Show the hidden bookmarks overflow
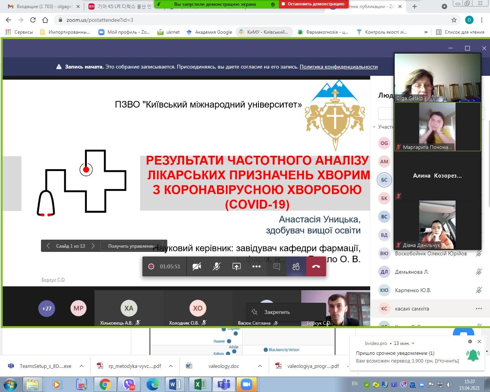This screenshot has width=490, height=392. tap(426, 32)
